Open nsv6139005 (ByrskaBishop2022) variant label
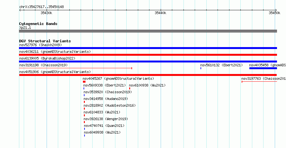The width and height of the screenshot is (286, 148). [x=47, y=58]
